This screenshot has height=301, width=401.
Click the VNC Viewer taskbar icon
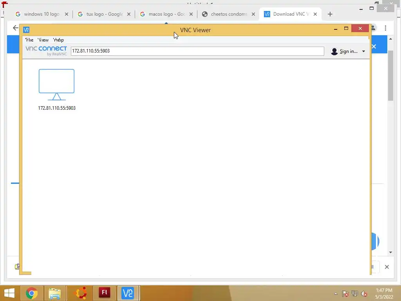(x=128, y=293)
